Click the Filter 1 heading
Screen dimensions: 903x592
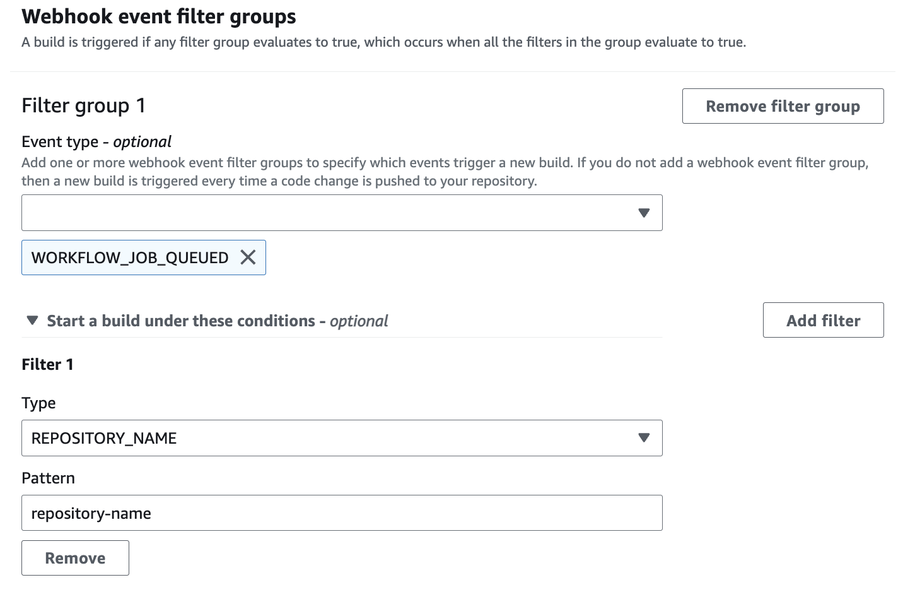pyautogui.click(x=47, y=364)
